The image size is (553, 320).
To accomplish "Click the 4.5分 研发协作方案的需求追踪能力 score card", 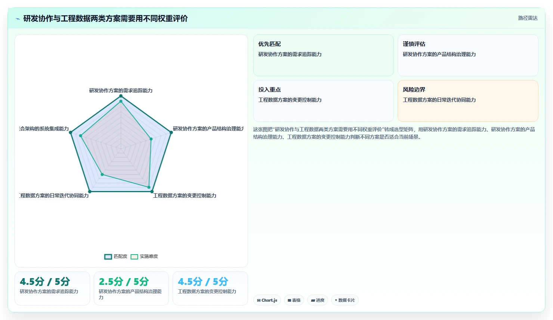I will 52,288.
